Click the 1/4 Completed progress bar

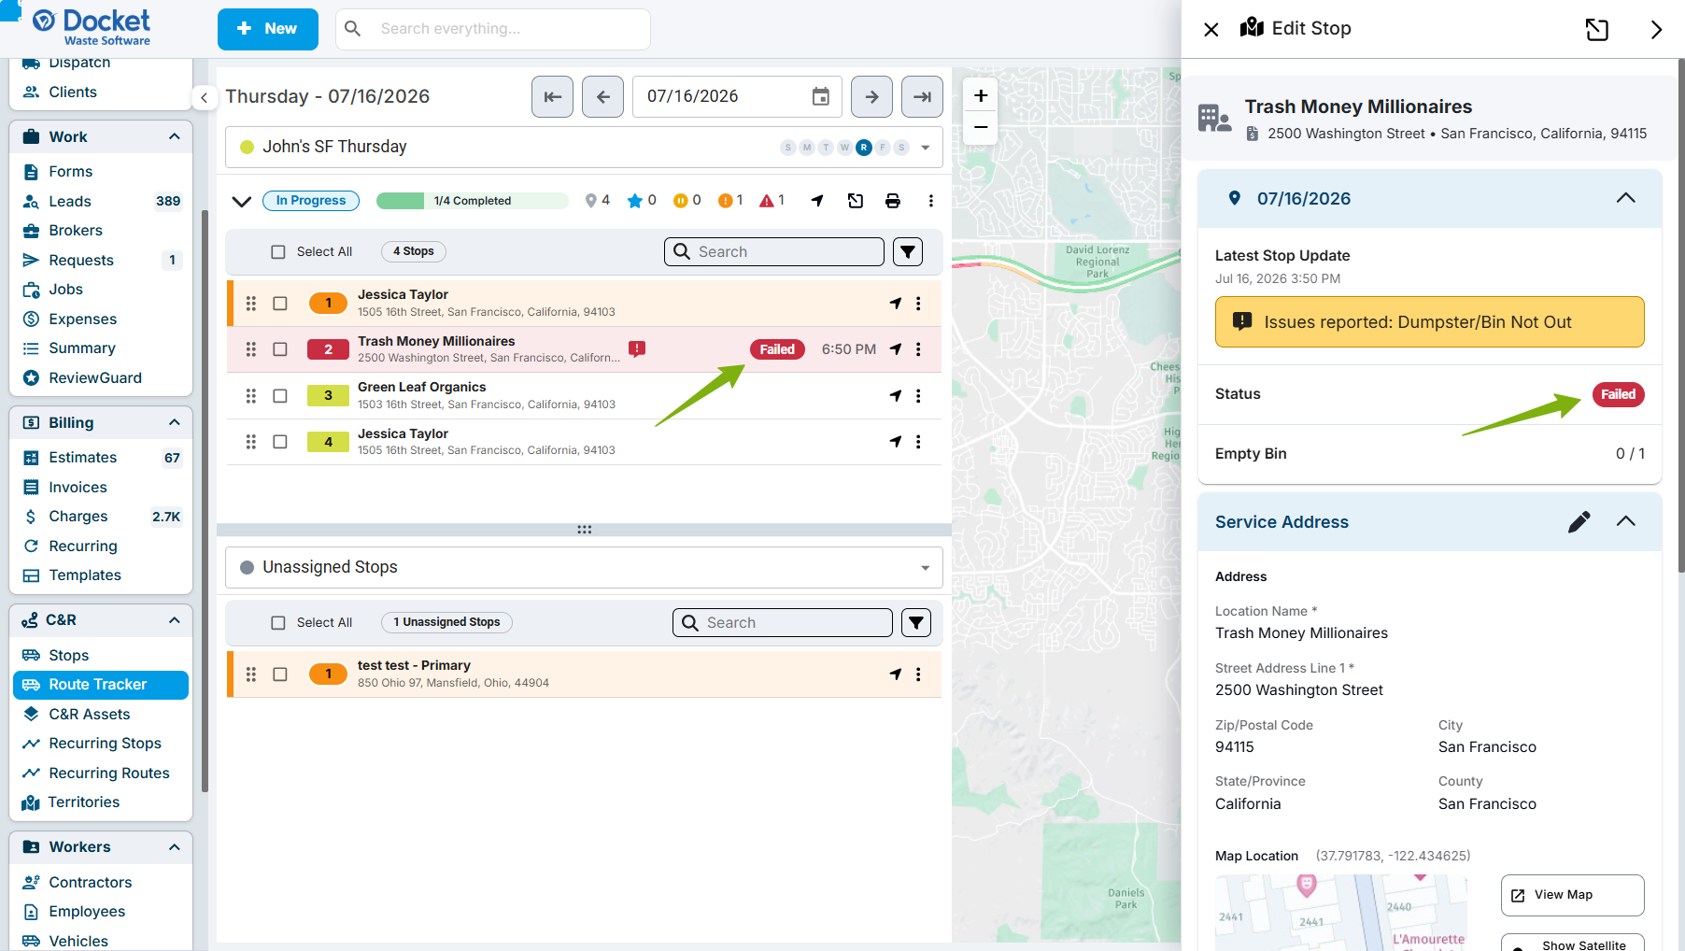pyautogui.click(x=473, y=201)
